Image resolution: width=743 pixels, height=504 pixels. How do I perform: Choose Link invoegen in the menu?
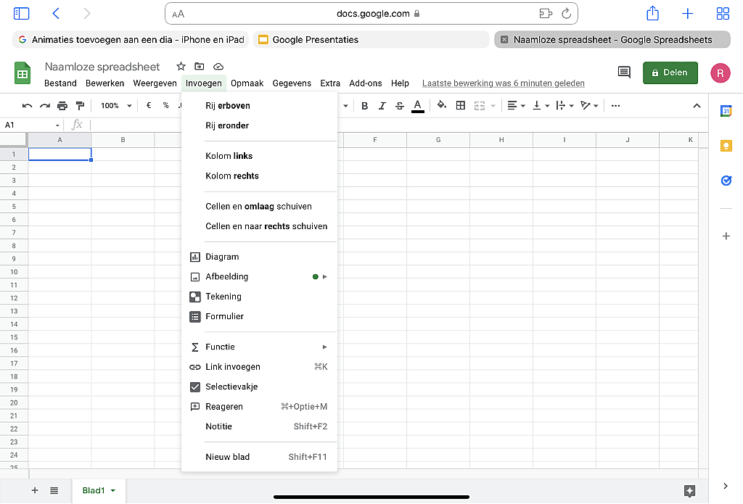click(x=259, y=367)
